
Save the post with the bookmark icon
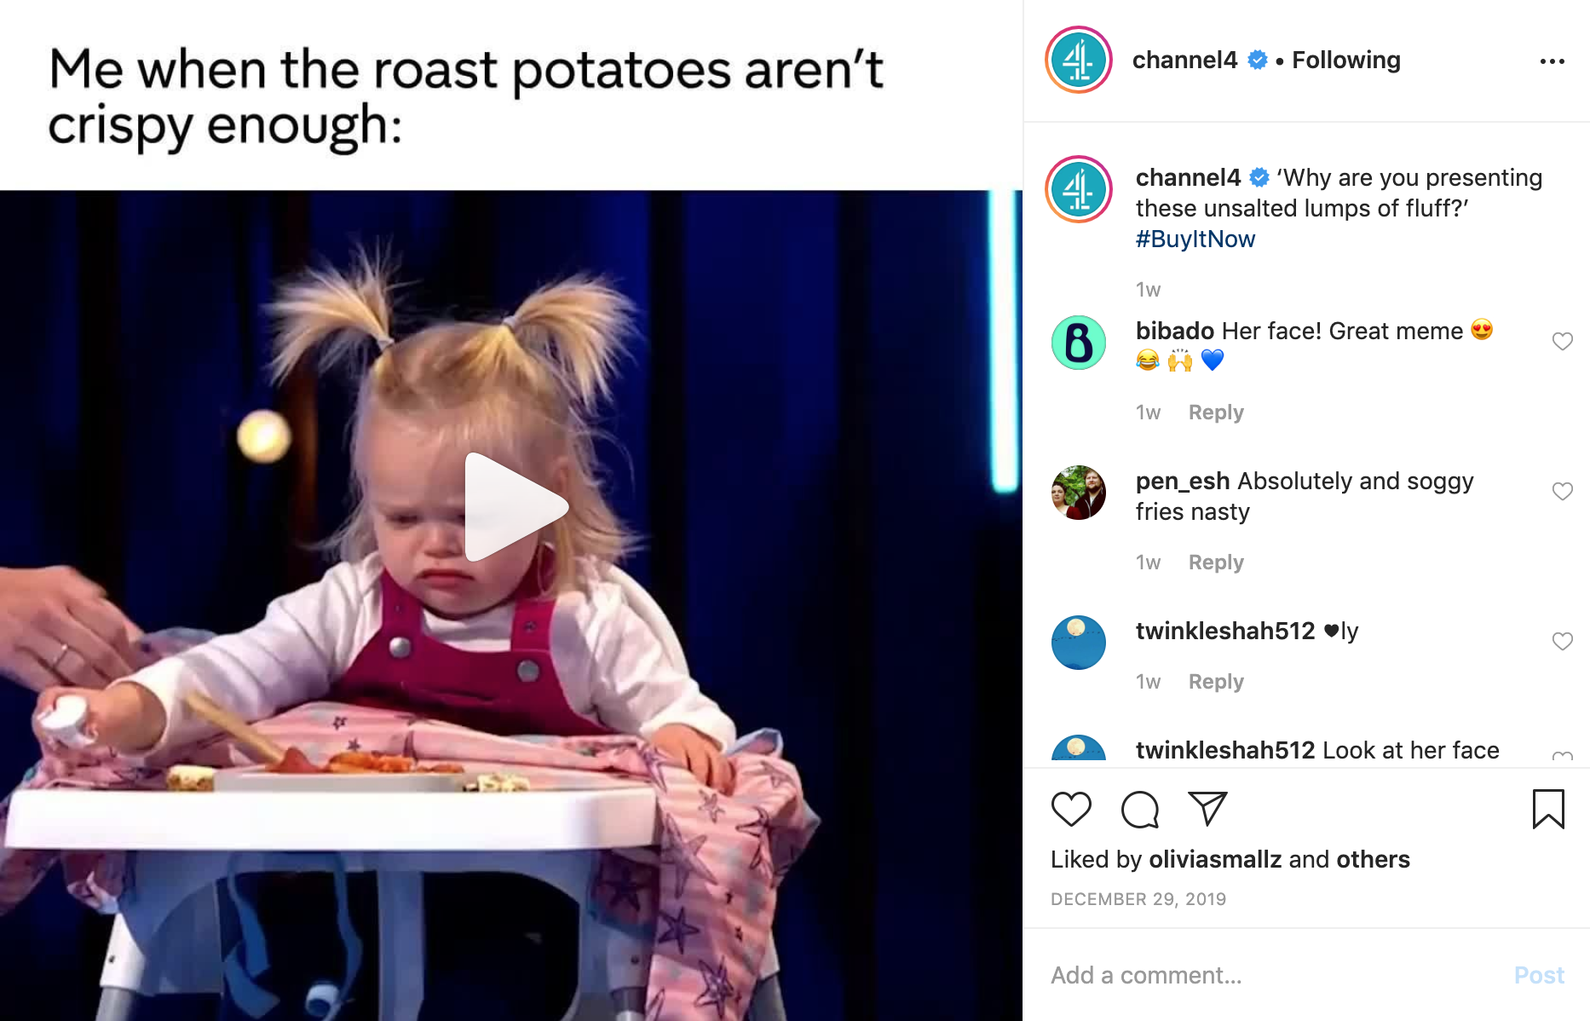1548,809
